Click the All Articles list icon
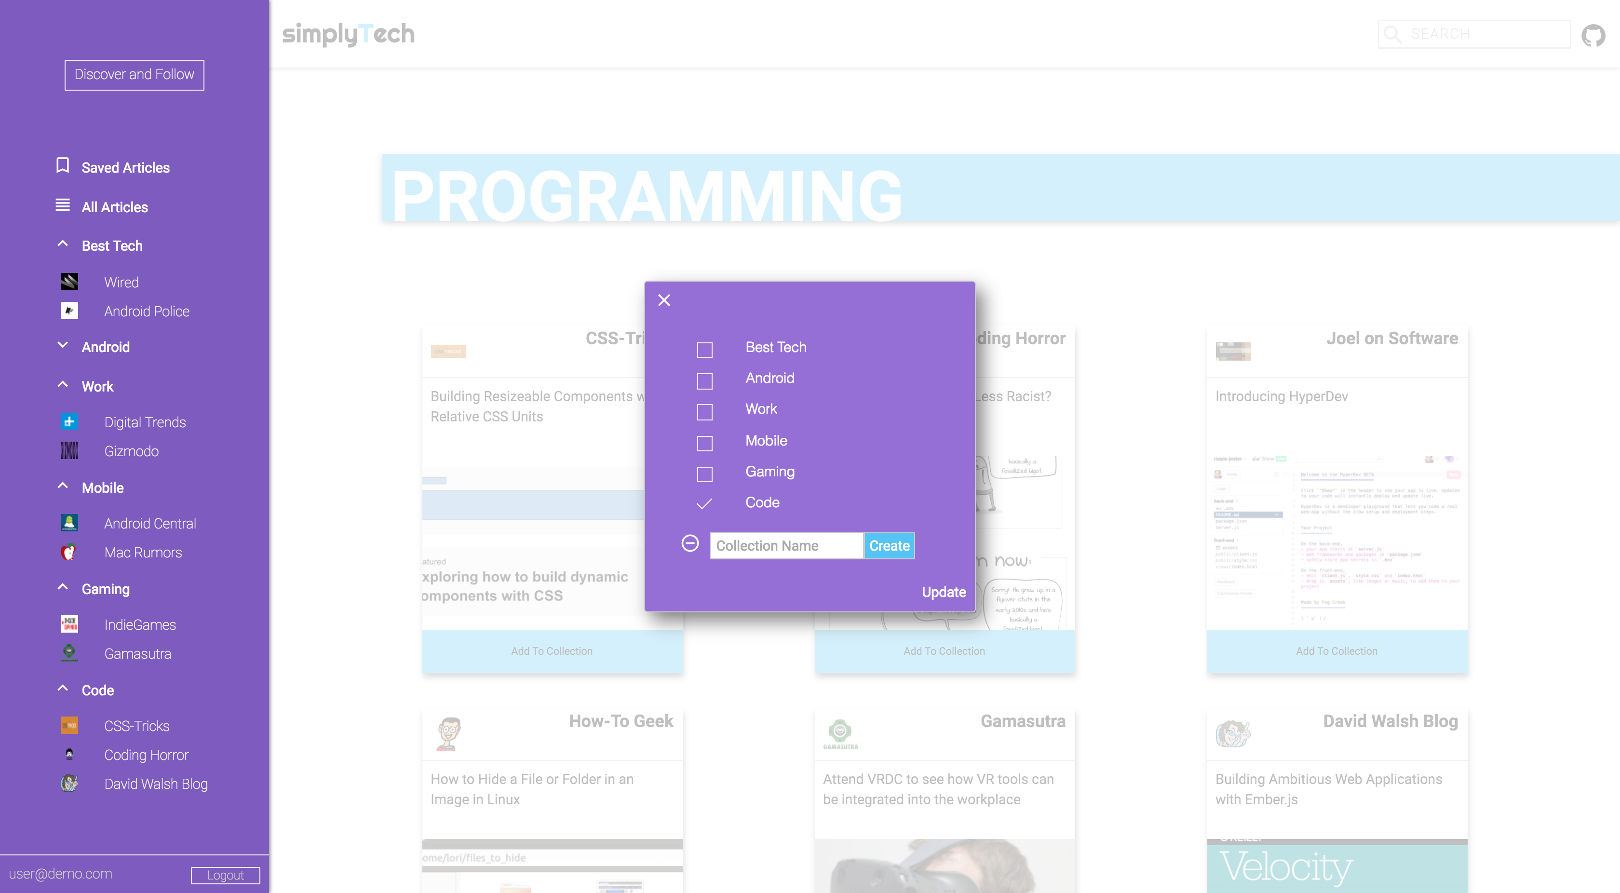1620x893 pixels. pos(62,205)
